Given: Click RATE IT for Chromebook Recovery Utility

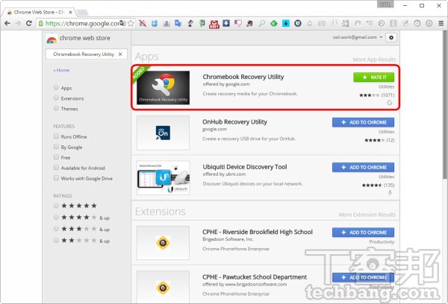Looking at the screenshot, I should click(x=374, y=77).
